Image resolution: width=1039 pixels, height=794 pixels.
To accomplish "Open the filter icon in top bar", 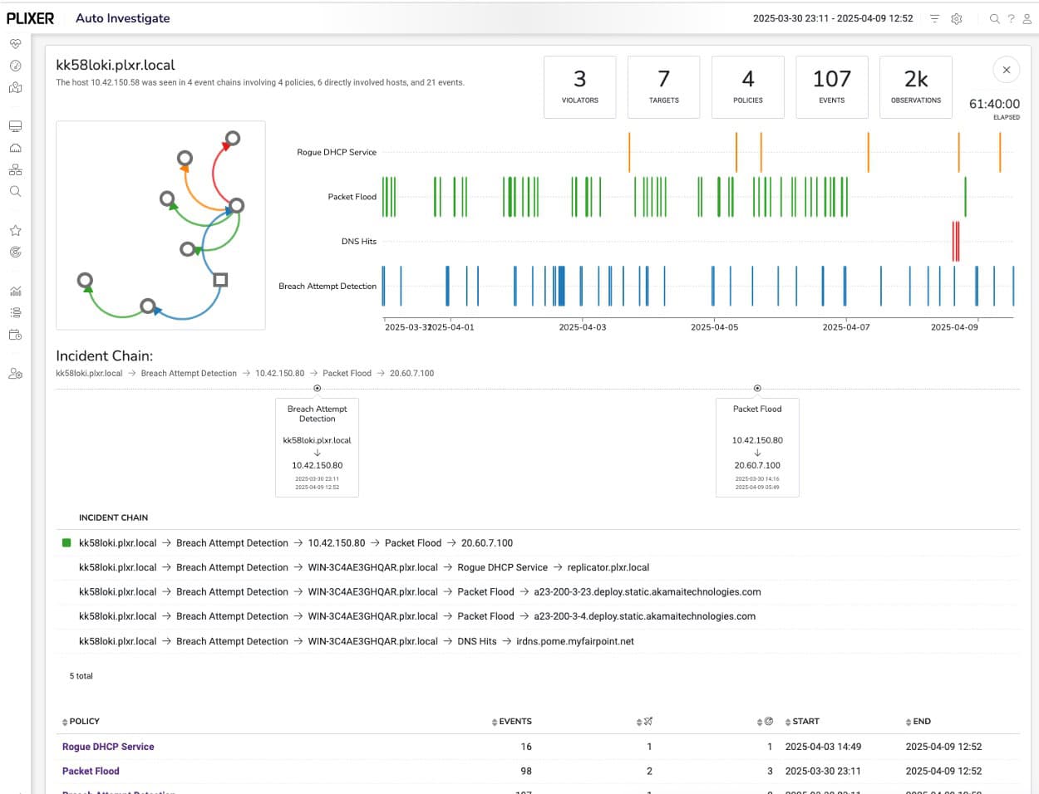I will [x=934, y=18].
